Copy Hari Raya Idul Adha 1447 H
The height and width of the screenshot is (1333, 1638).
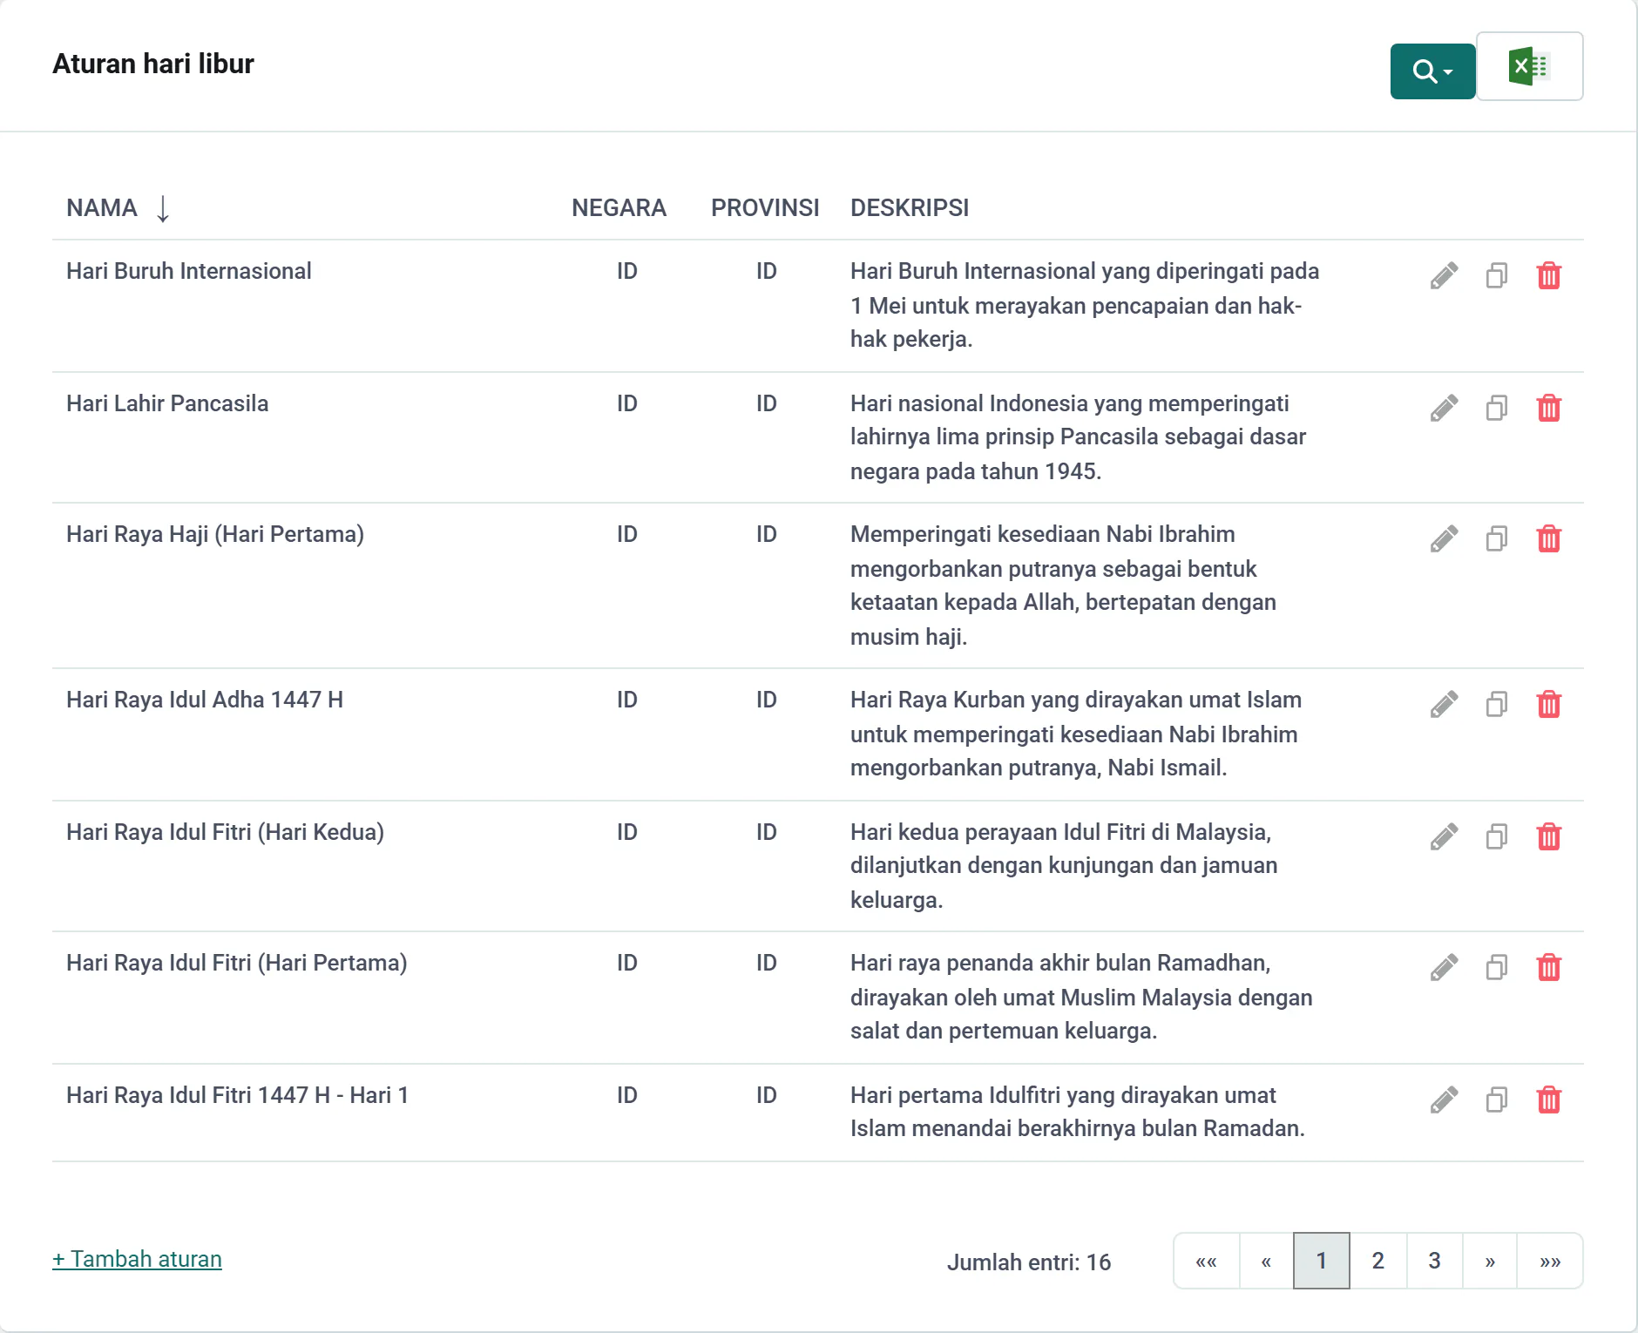(x=1496, y=704)
